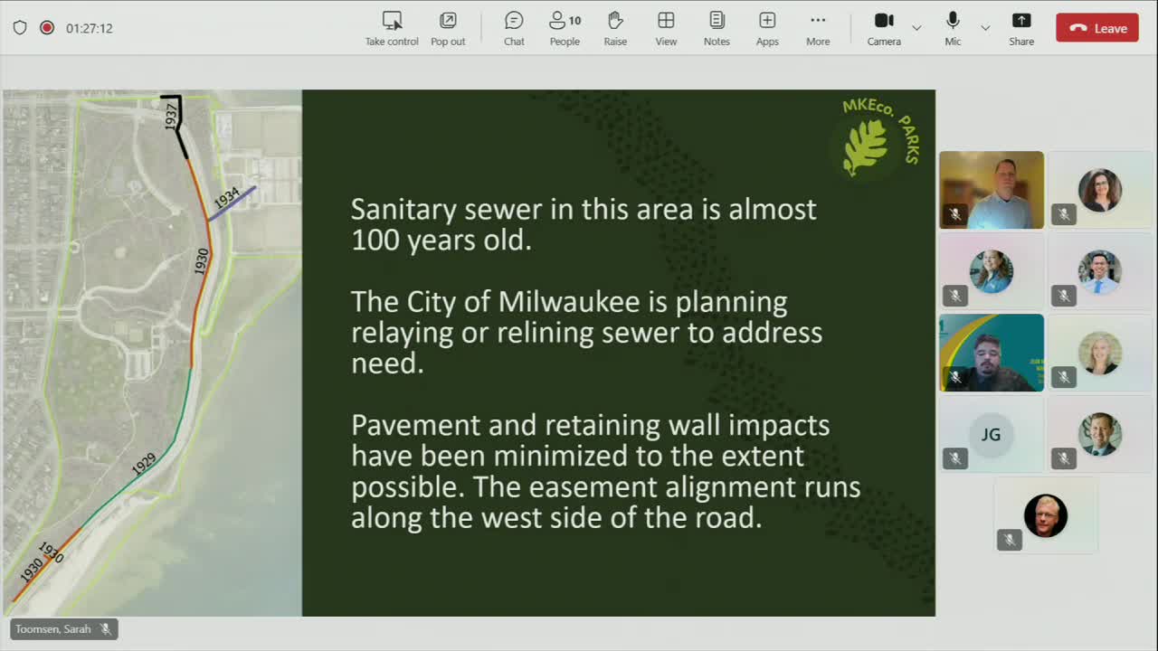Click the 'Pavement and retaining wall impacts' paragraph
Screen dimensions: 1158x651
coord(605,471)
